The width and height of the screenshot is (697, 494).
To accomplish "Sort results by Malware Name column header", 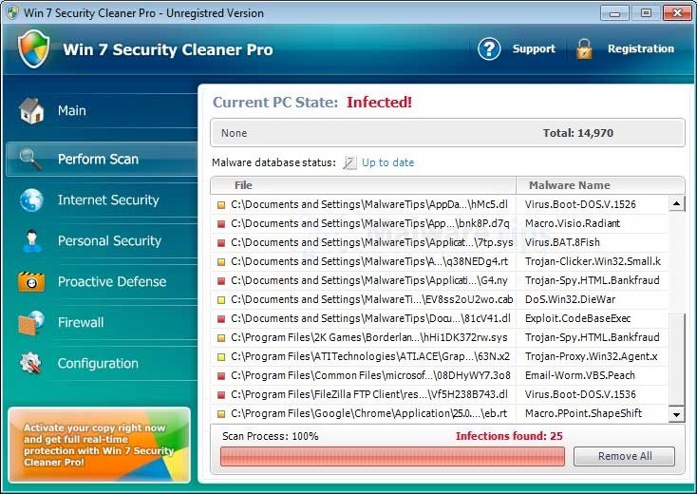I will [x=569, y=185].
